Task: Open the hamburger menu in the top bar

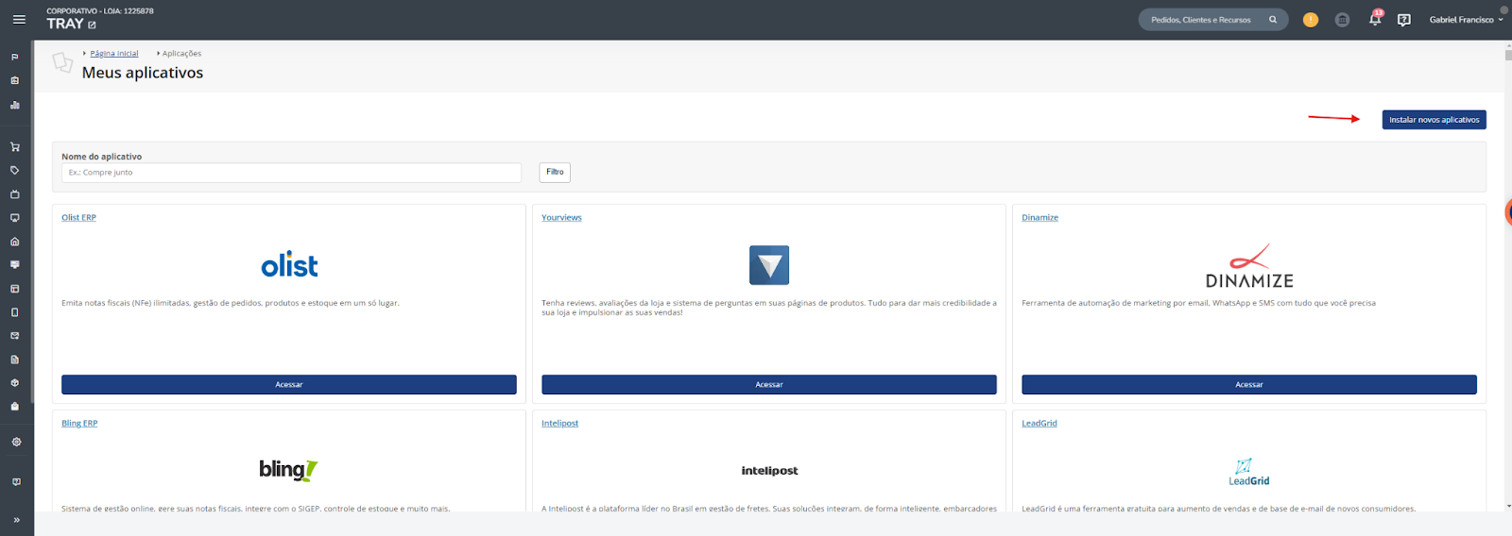Action: [19, 19]
